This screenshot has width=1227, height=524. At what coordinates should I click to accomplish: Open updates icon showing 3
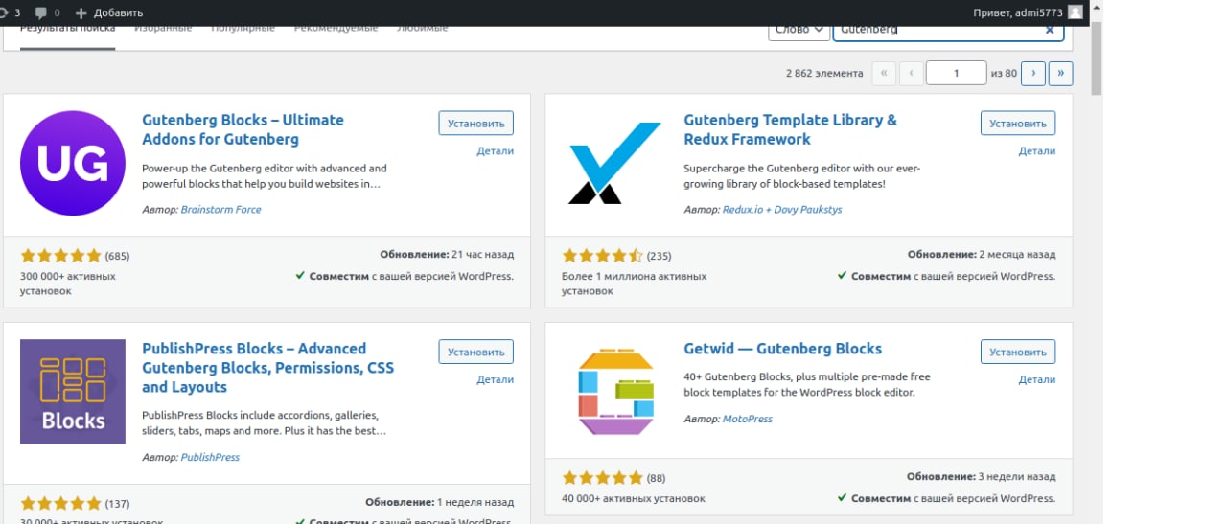click(10, 12)
